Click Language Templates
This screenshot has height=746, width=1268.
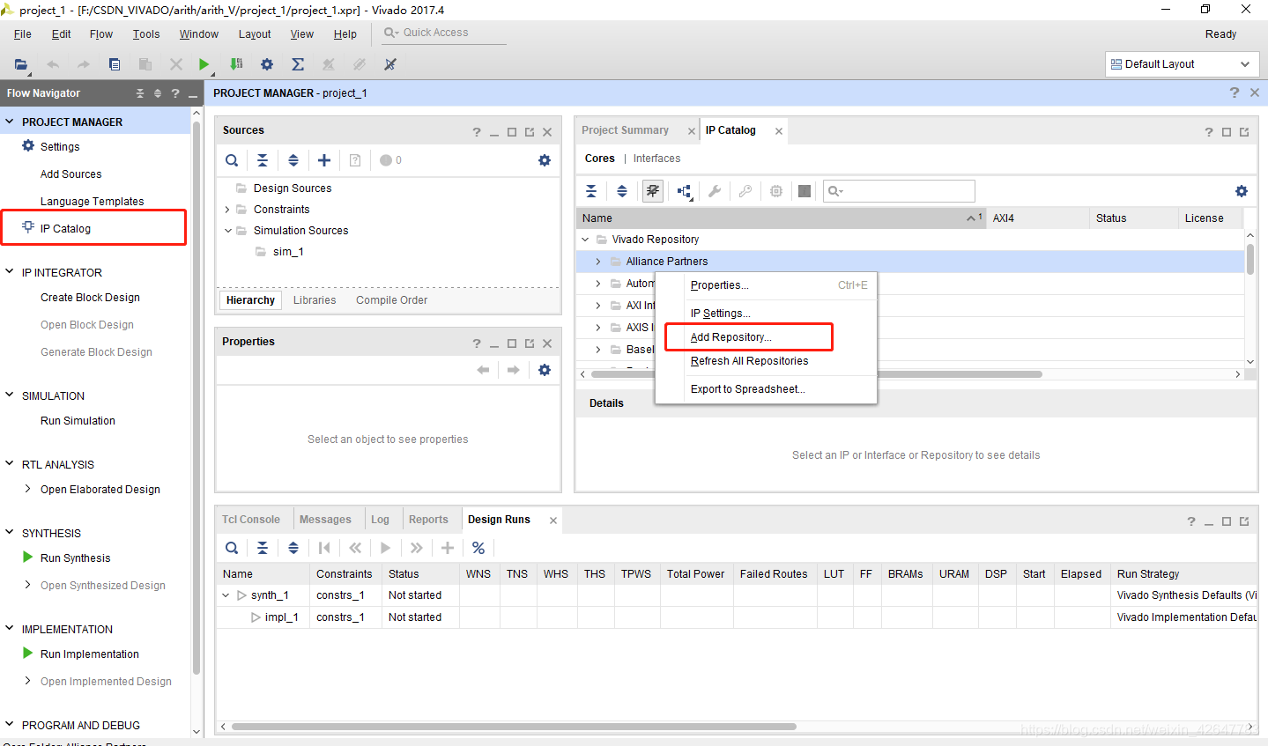coord(93,202)
